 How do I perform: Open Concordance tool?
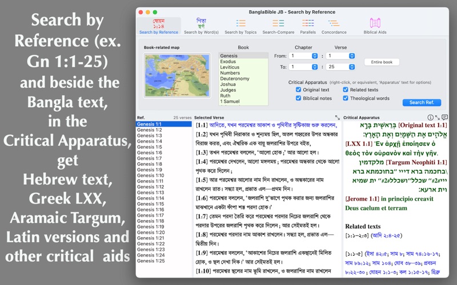click(334, 26)
